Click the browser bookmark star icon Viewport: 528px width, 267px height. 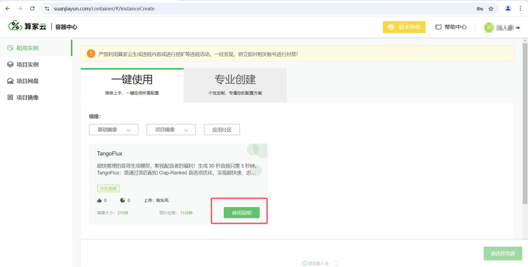(x=491, y=8)
